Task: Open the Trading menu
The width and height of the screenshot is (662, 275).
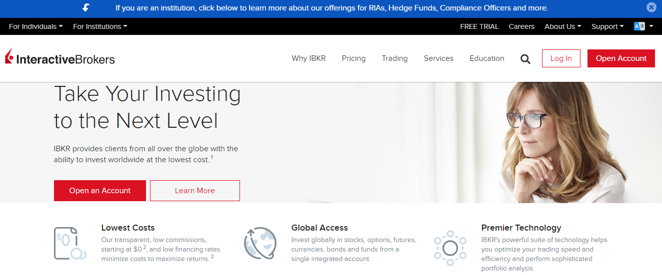Action: 394,58
